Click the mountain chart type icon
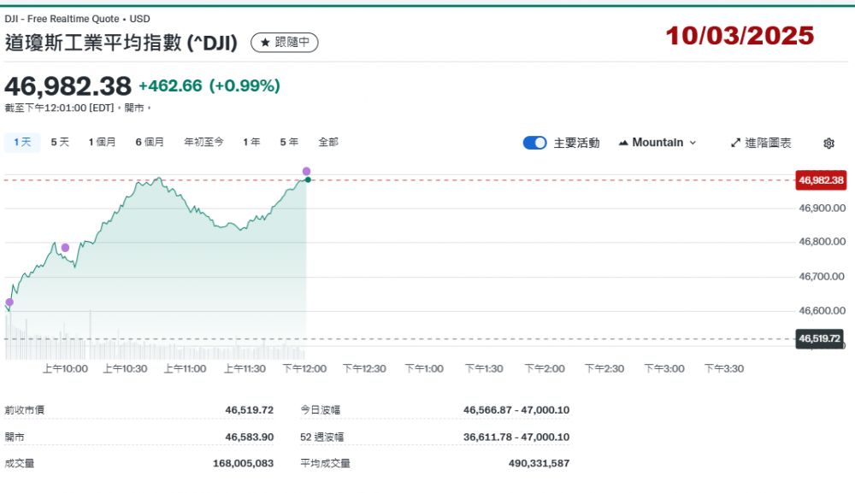The width and height of the screenshot is (855, 493). [622, 143]
